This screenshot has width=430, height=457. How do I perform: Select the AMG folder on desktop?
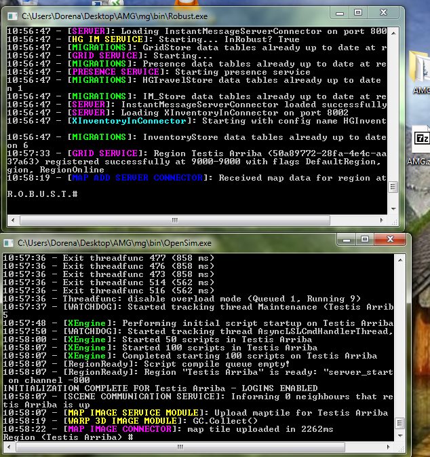point(419,75)
